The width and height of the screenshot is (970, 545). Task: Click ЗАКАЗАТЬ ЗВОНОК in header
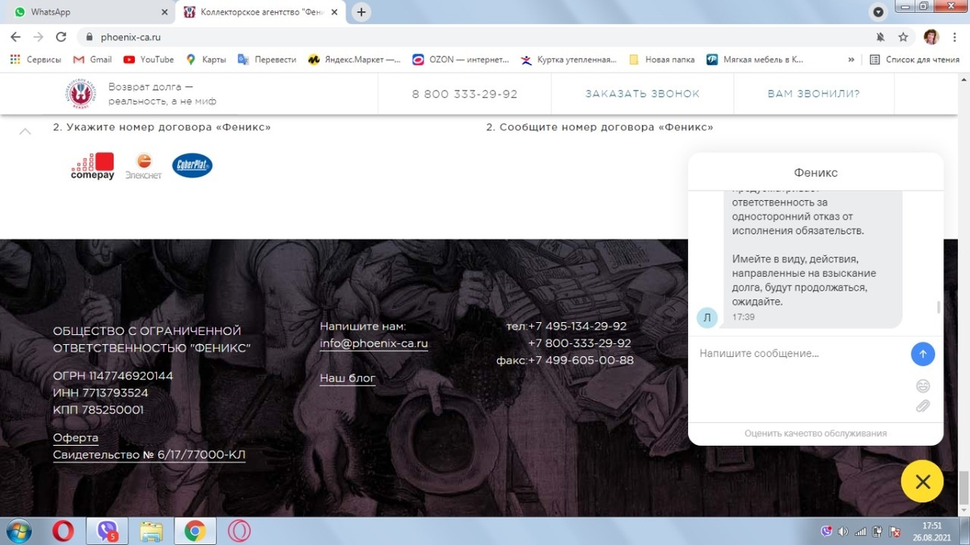643,94
